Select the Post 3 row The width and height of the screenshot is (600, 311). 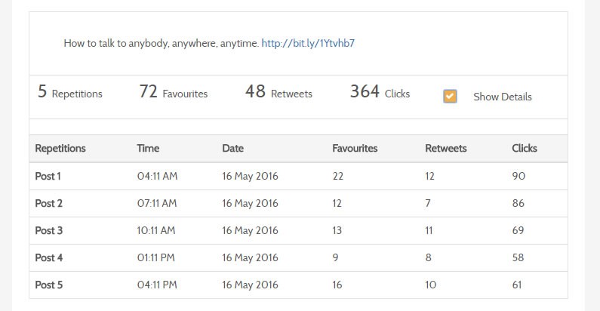298,231
